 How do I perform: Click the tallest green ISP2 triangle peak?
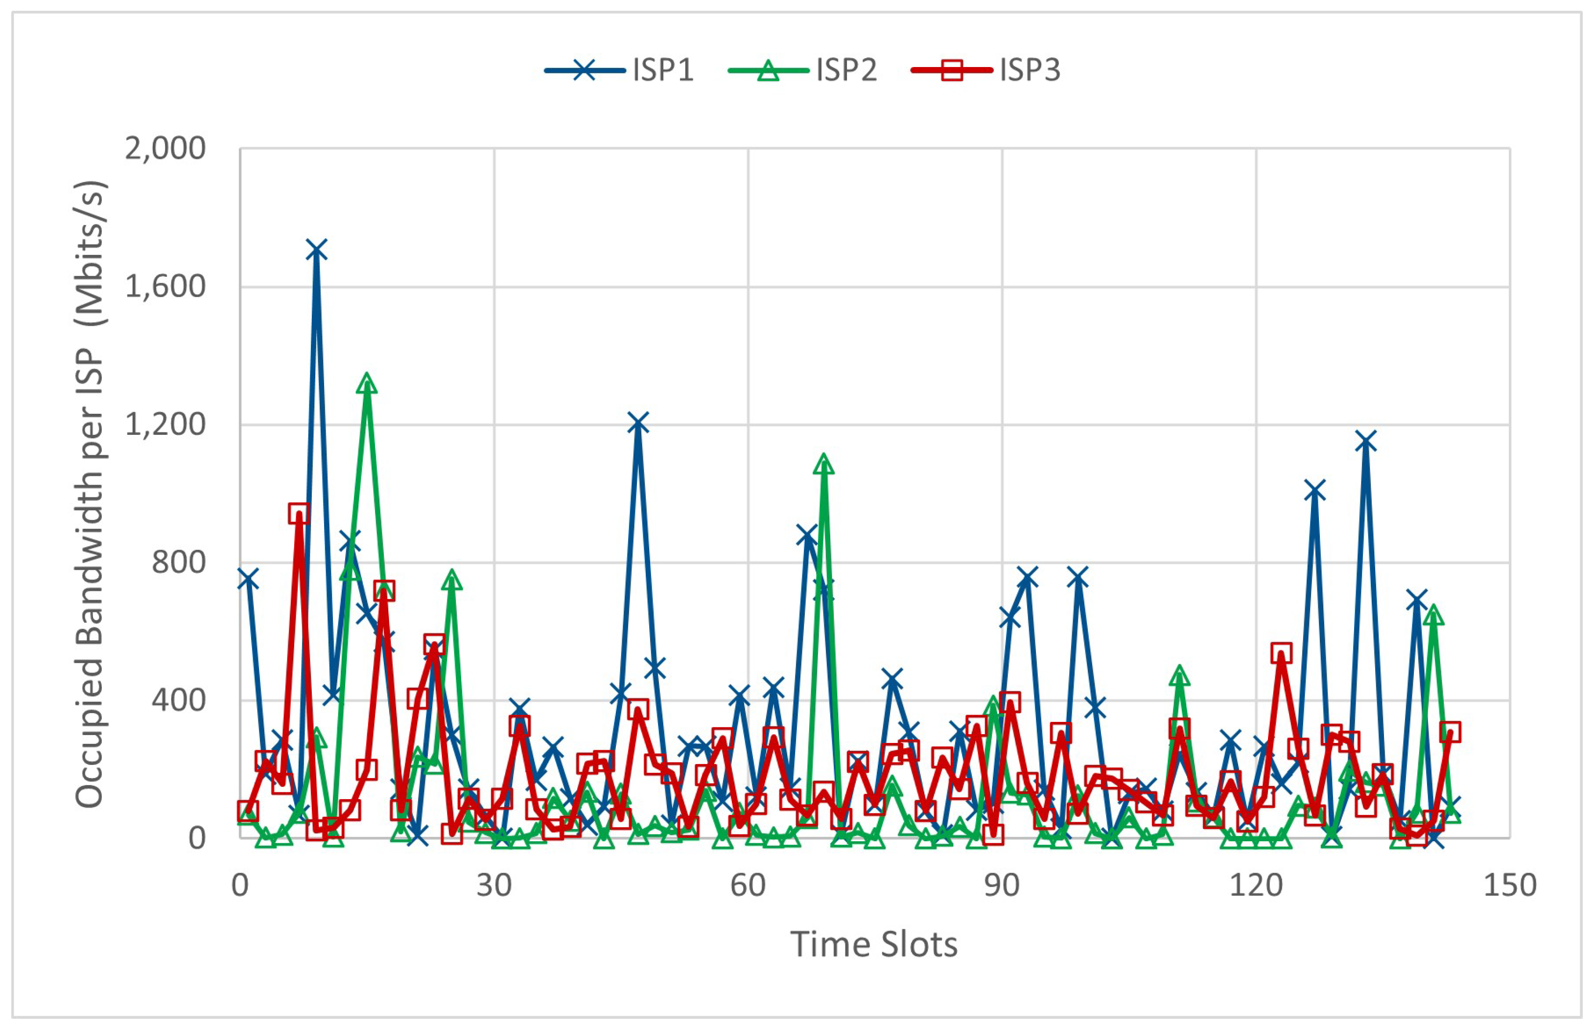click(x=366, y=383)
